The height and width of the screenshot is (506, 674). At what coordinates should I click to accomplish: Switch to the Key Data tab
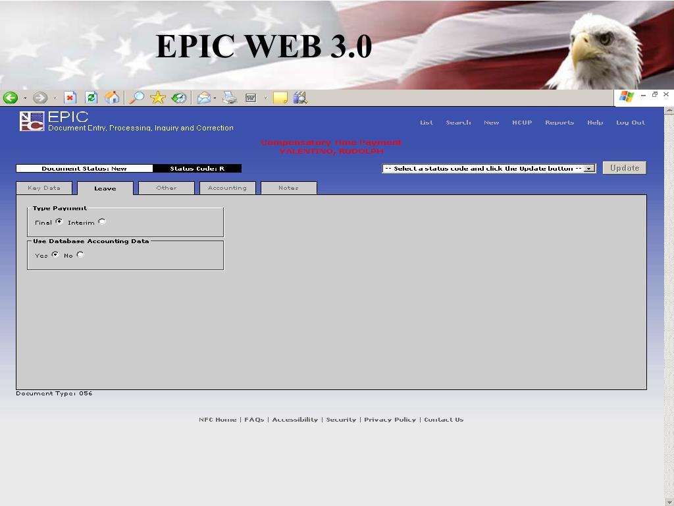coord(44,188)
